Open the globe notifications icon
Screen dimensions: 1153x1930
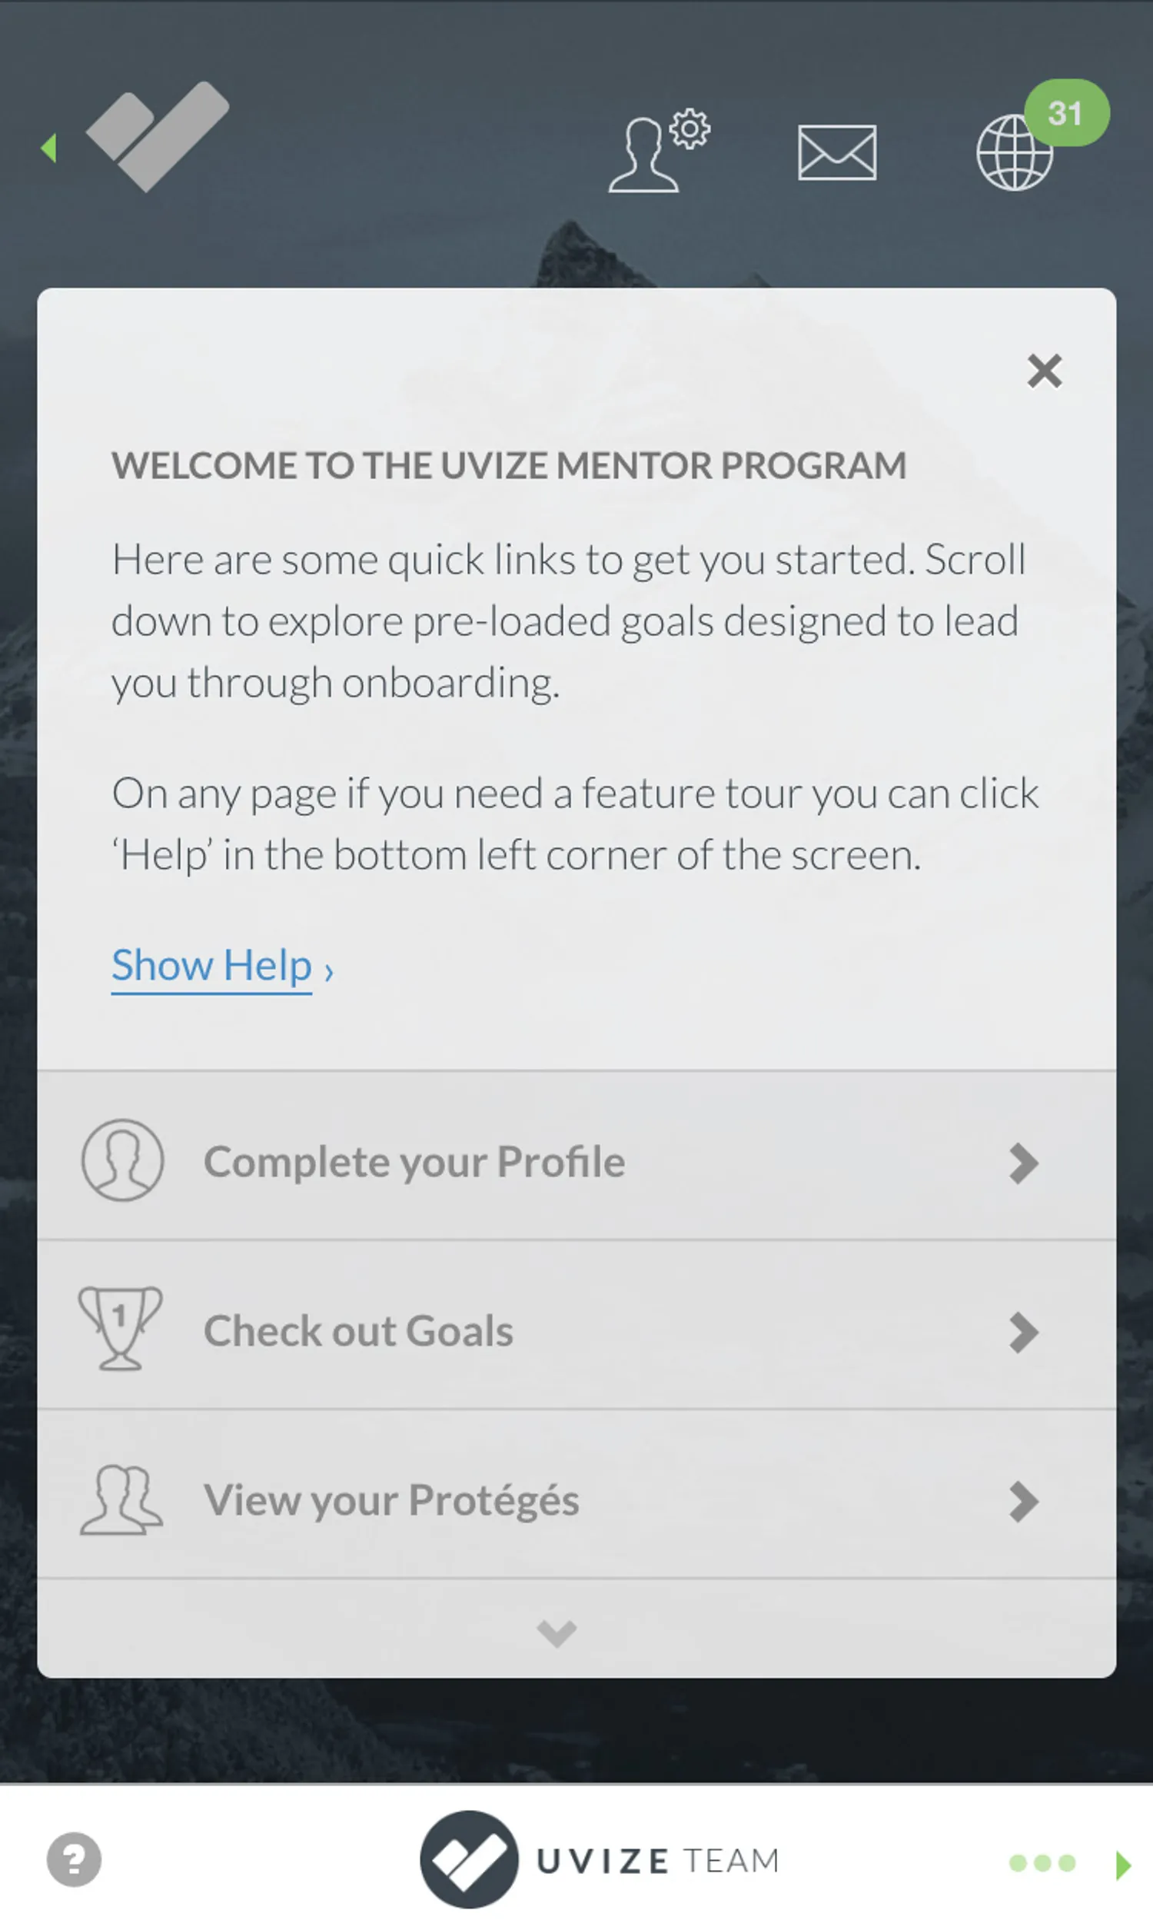pos(1015,152)
